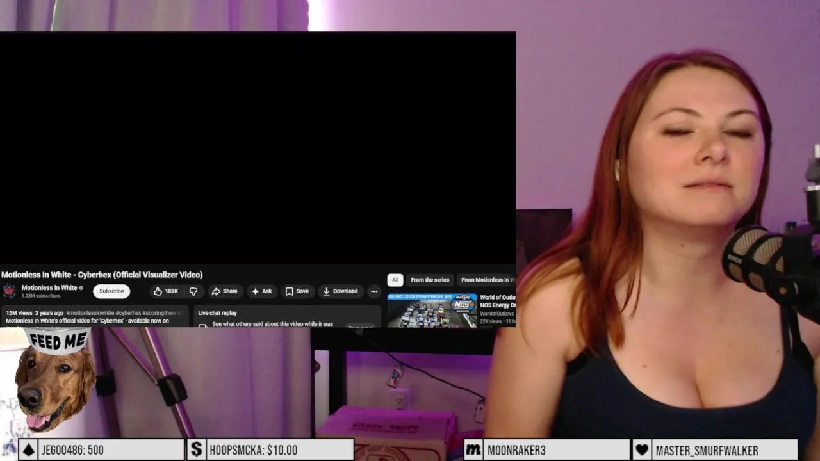Click the dollar sign donation icon
820x461 pixels.
click(197, 450)
